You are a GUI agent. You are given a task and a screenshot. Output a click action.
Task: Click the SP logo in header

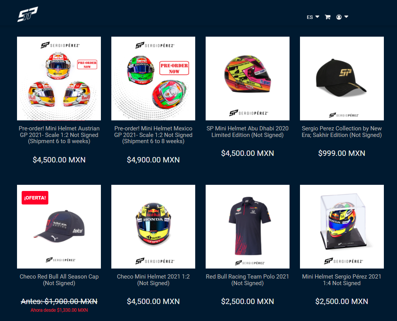tap(27, 14)
